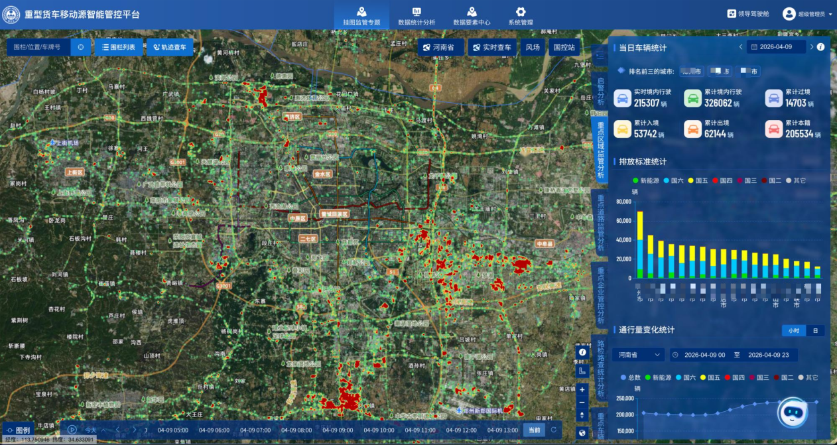Screen dimensions: 837x445
Task: Click the map zoom out minus button
Action: point(582,403)
